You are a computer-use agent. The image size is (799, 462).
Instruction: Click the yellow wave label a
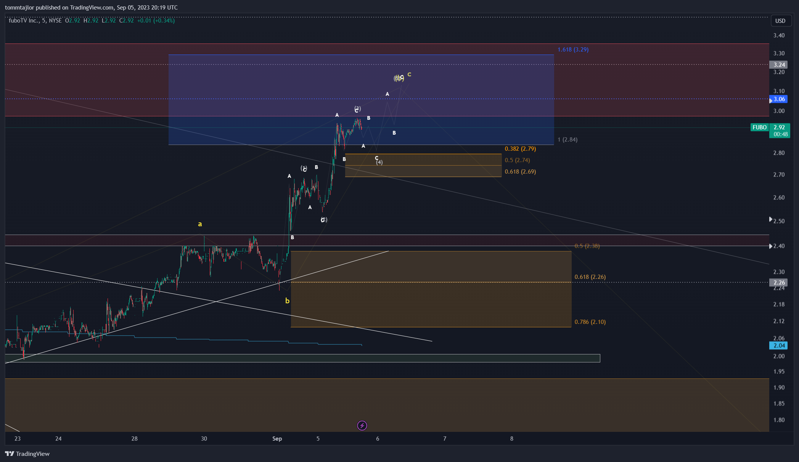pyautogui.click(x=200, y=224)
